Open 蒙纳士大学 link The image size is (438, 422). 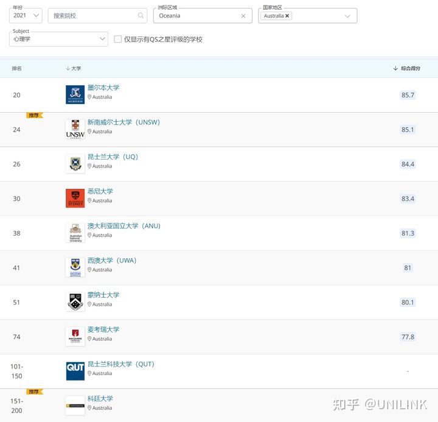(103, 295)
